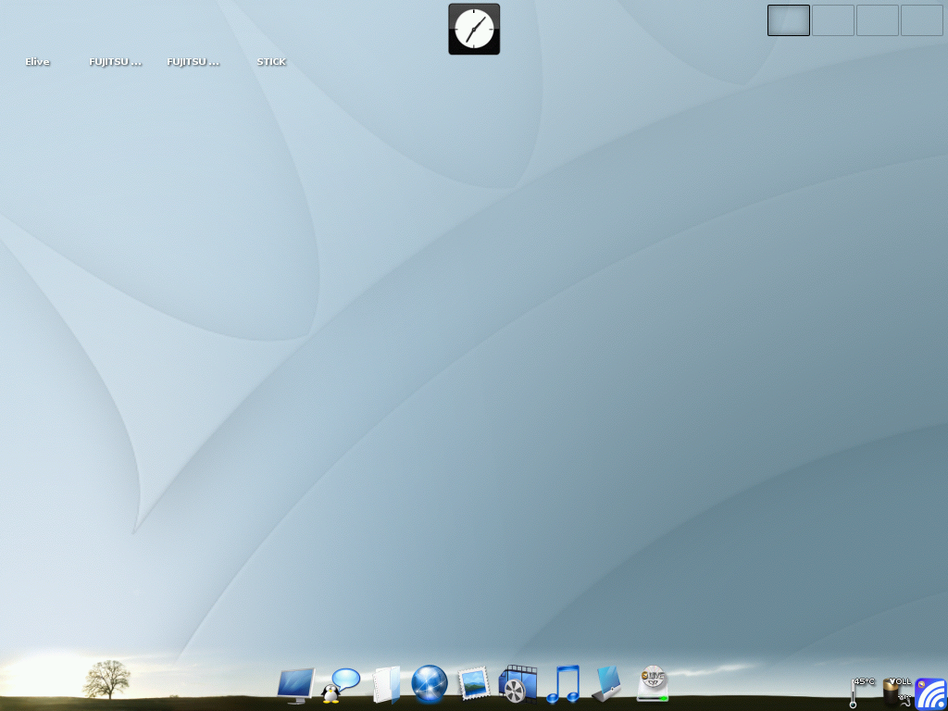Open the penguin chat messenger
Viewport: 948px width, 711px height.
[342, 685]
